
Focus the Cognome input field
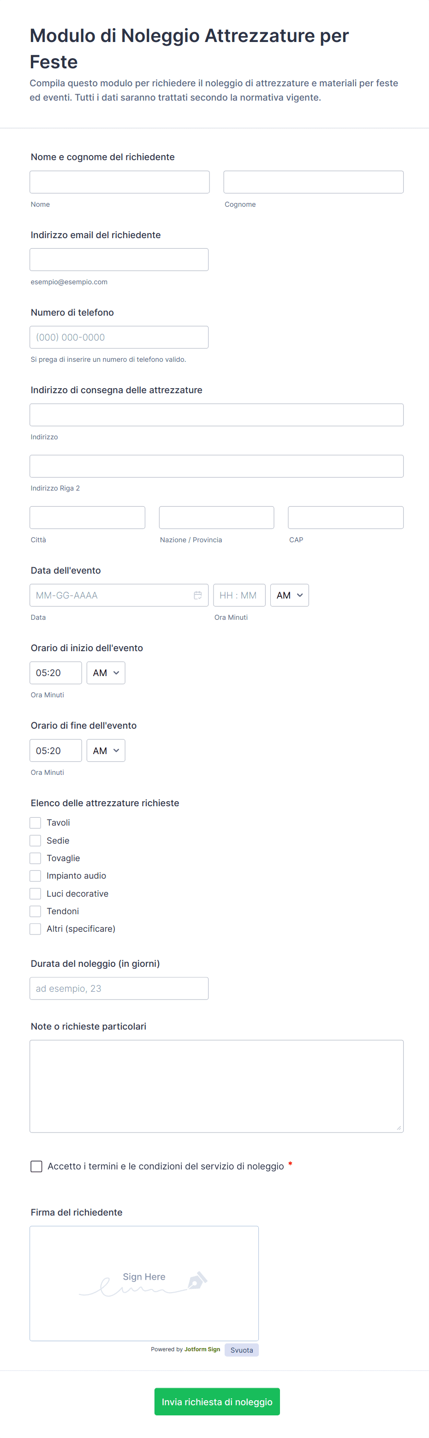point(313,182)
